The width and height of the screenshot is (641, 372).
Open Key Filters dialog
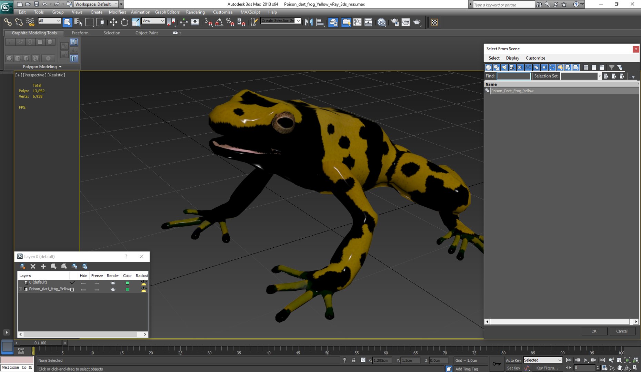[547, 368]
